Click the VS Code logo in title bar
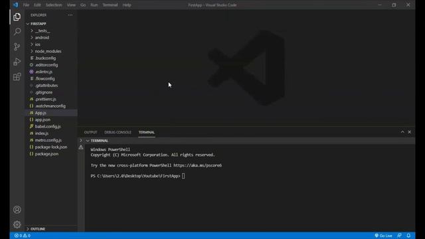 click(15, 5)
